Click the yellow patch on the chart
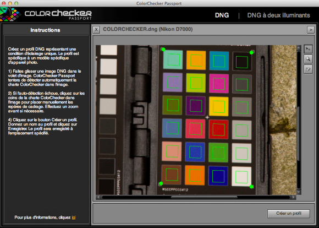 (x=219, y=106)
